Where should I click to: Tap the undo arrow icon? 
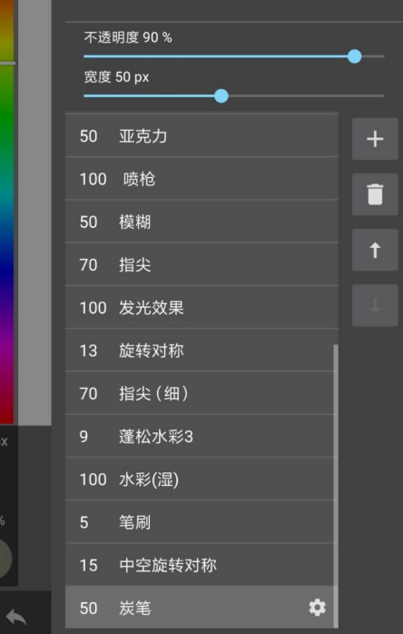(x=16, y=616)
